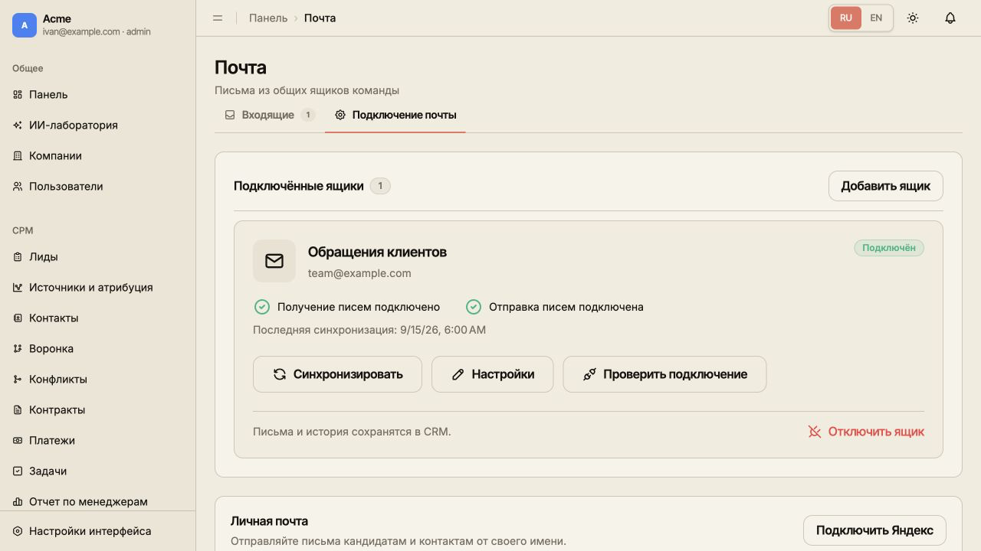The height and width of the screenshot is (551, 981).
Task: Click the Настройки интерфейса gear icon
Action: 18,531
